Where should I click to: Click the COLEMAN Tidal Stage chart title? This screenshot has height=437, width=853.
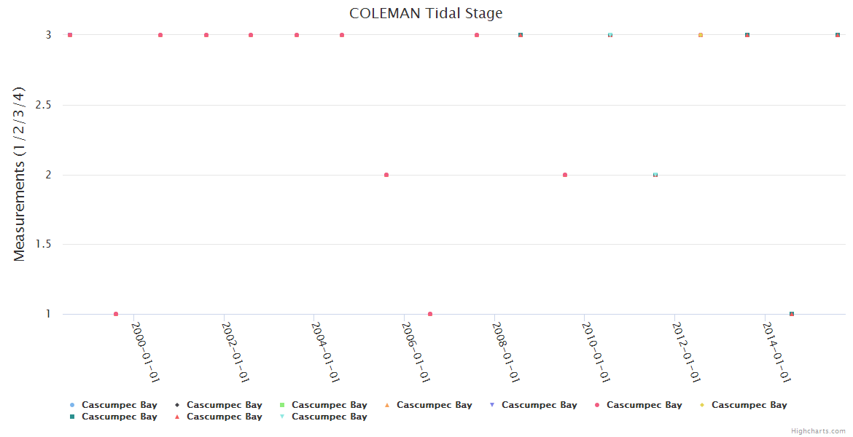pos(426,13)
